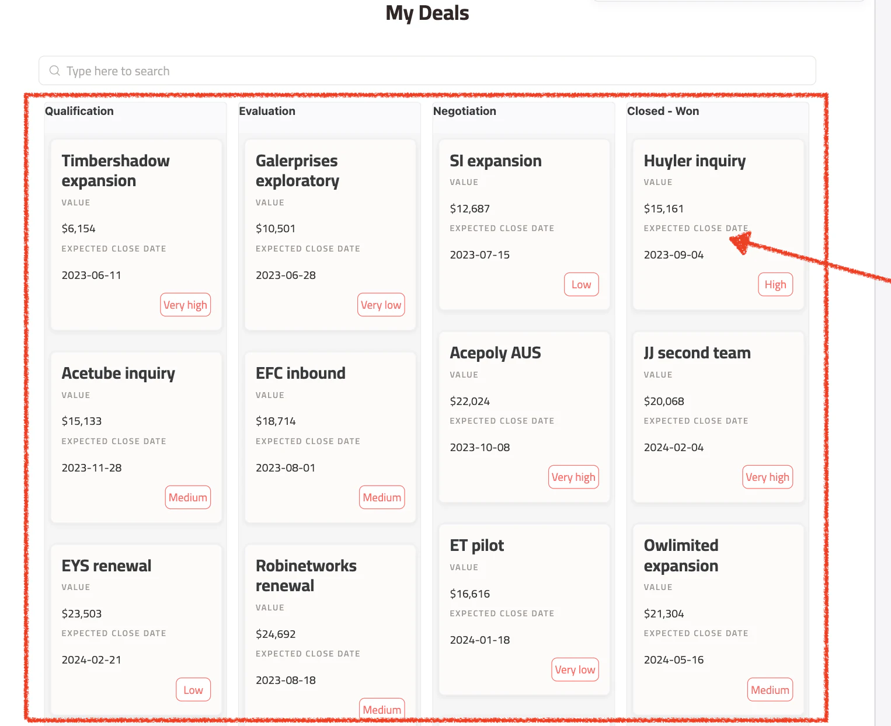891x726 pixels.
Task: Open the SI expansion deal title
Action: click(496, 160)
